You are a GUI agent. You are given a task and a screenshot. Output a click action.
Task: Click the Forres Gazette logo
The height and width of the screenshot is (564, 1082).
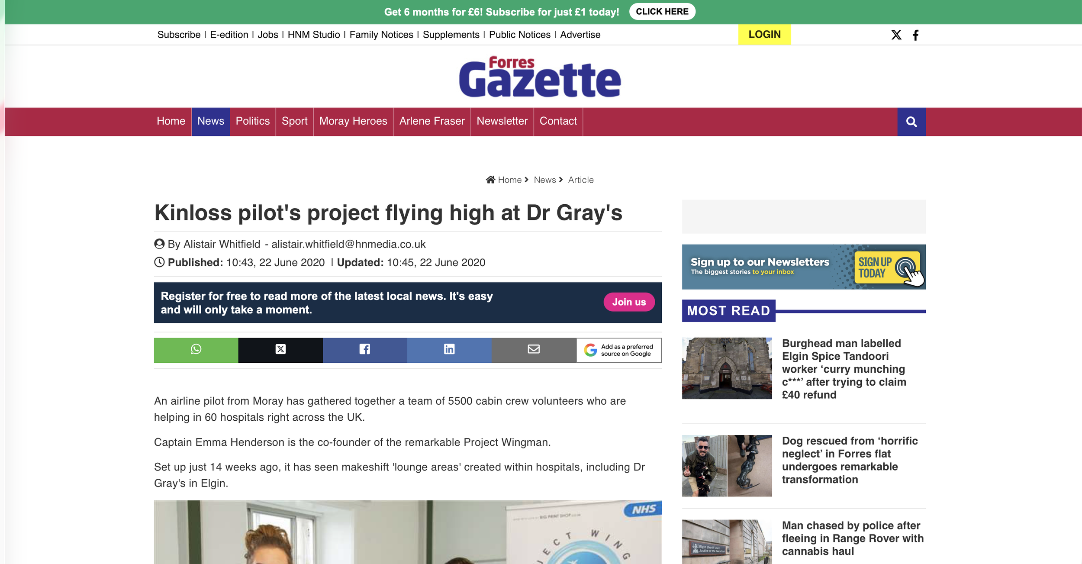click(x=540, y=77)
